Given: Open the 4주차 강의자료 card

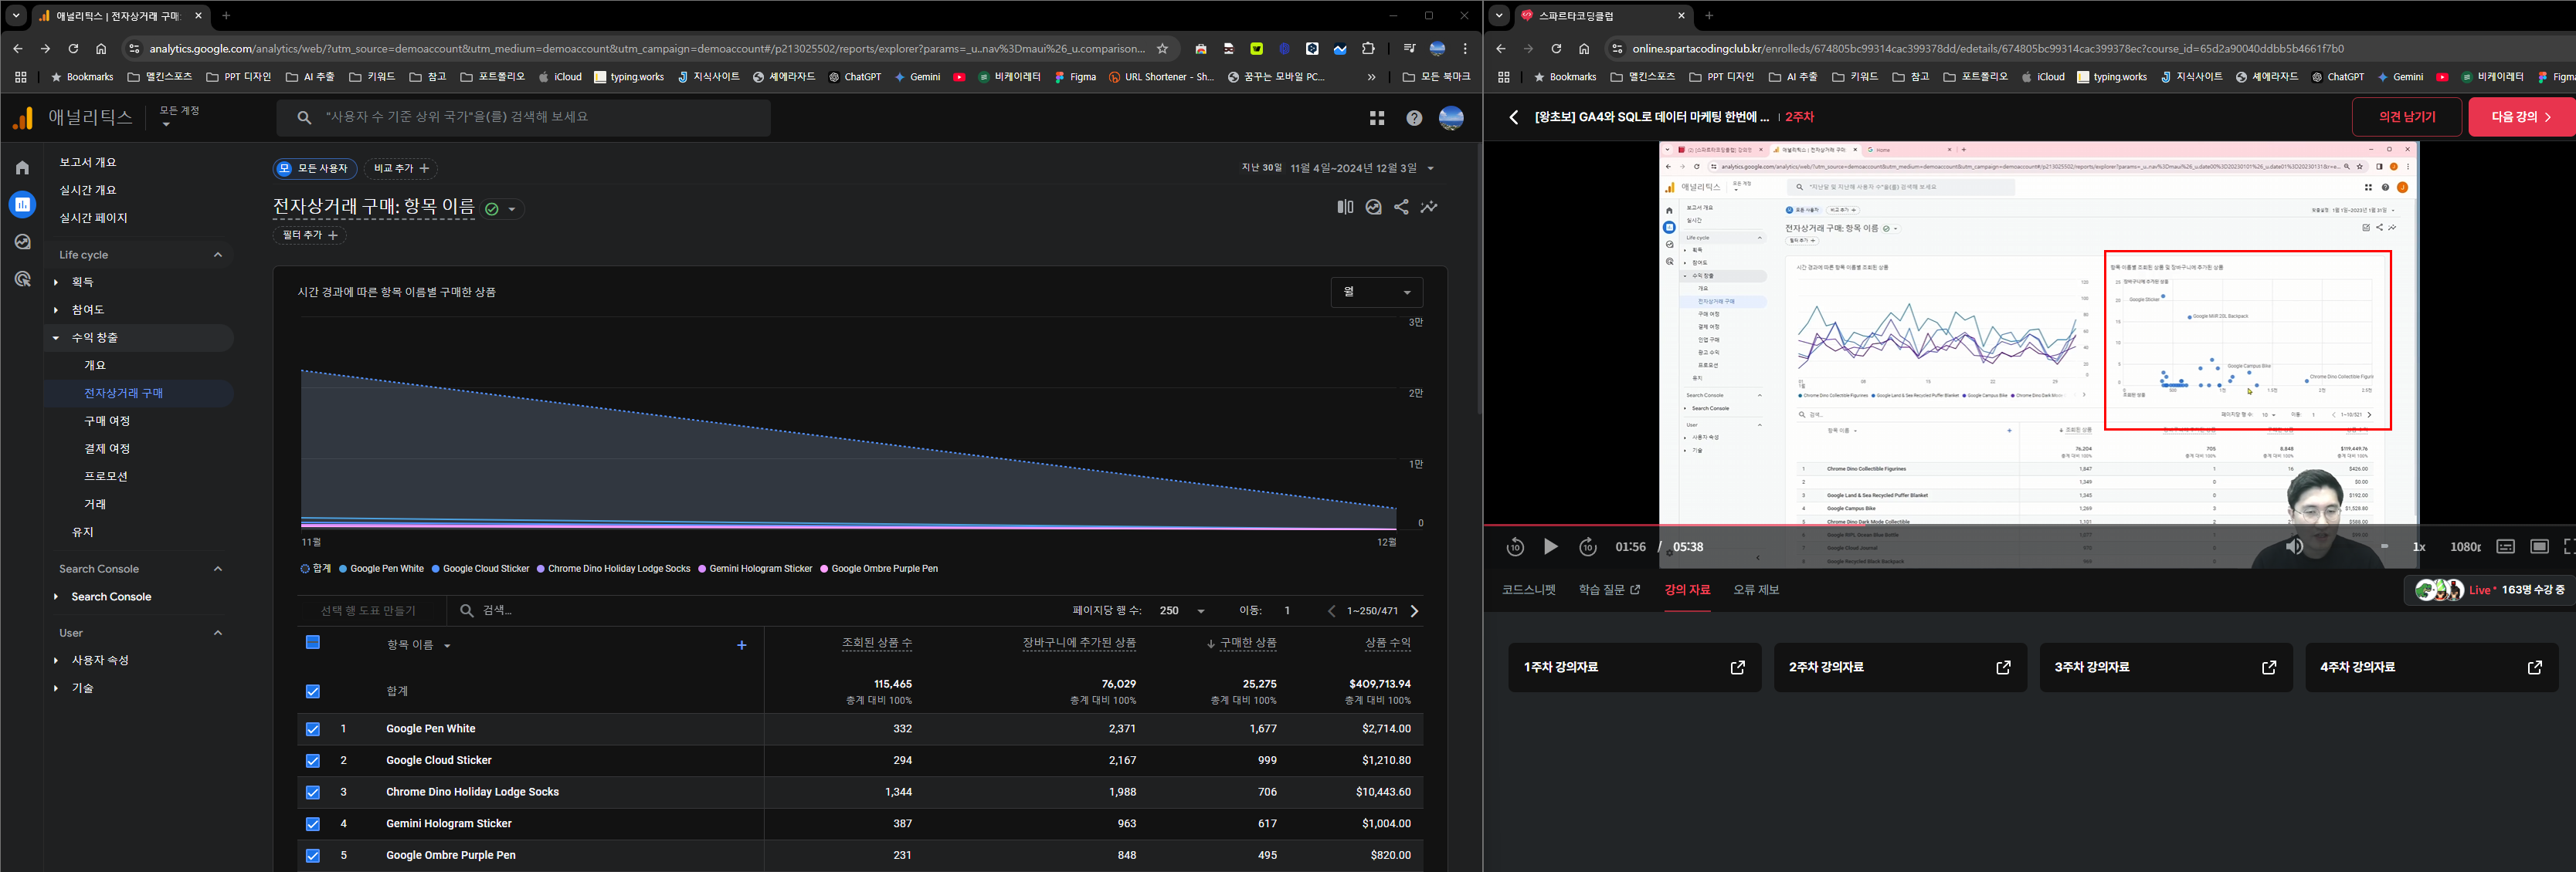Looking at the screenshot, I should (2431, 668).
